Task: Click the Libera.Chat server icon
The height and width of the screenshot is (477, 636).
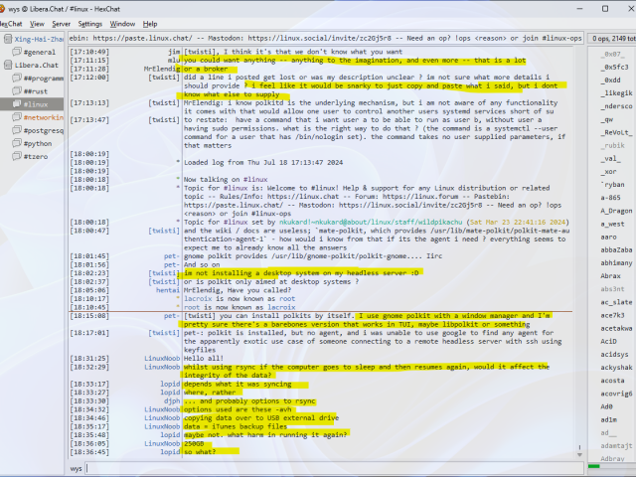Action: click(x=7, y=65)
